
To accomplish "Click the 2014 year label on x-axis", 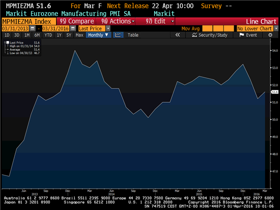I will tap(111, 194).
